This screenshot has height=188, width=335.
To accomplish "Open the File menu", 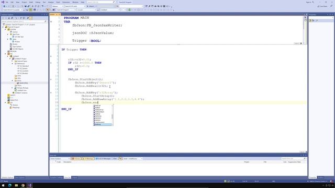I will pyautogui.click(x=7, y=2).
